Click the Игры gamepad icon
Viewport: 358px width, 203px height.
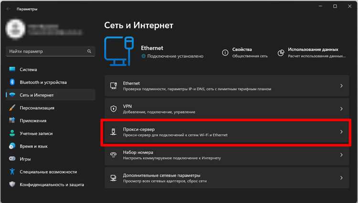pyautogui.click(x=12, y=159)
